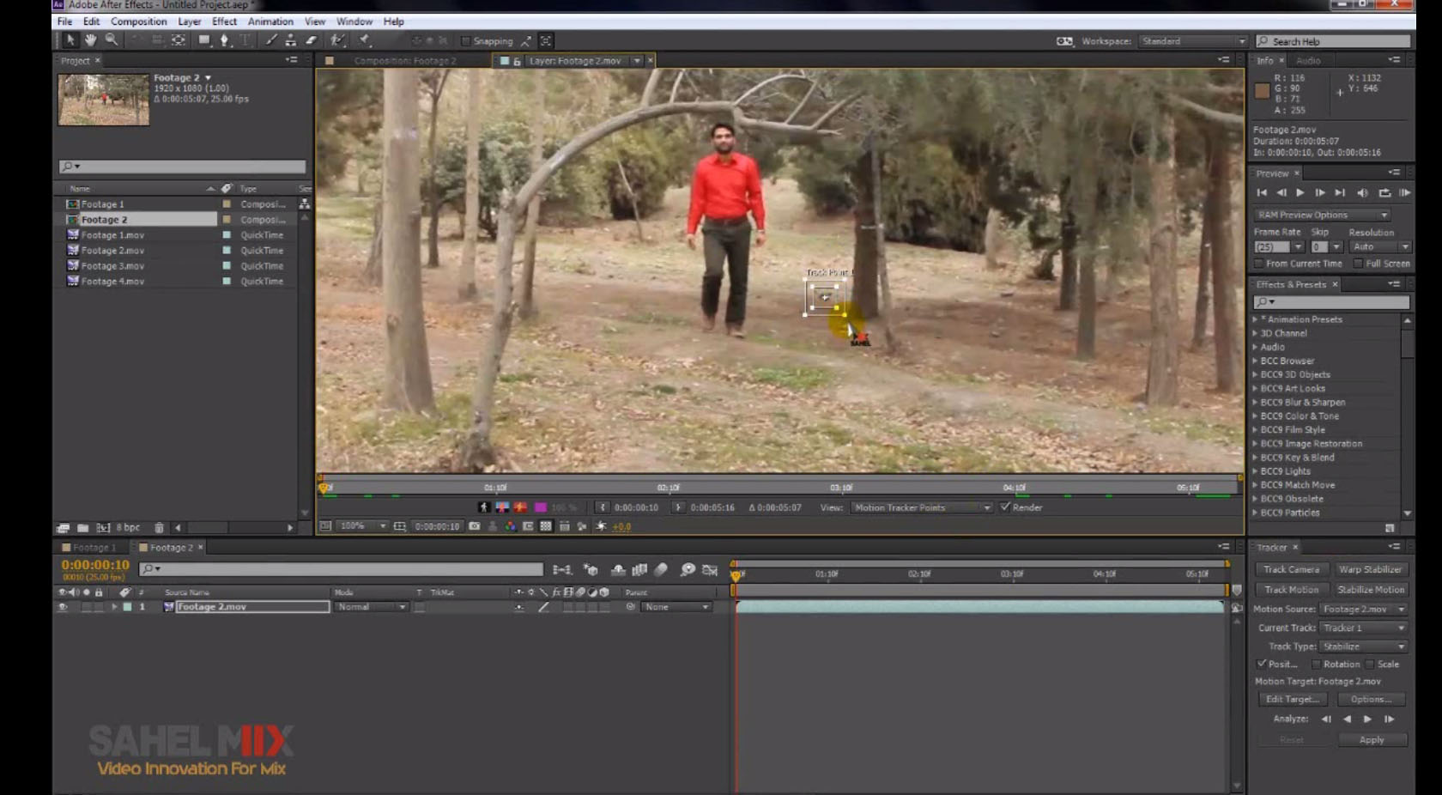Click the draft 3D icon in timeline
Viewport: 1442px width, 795px height.
click(591, 569)
